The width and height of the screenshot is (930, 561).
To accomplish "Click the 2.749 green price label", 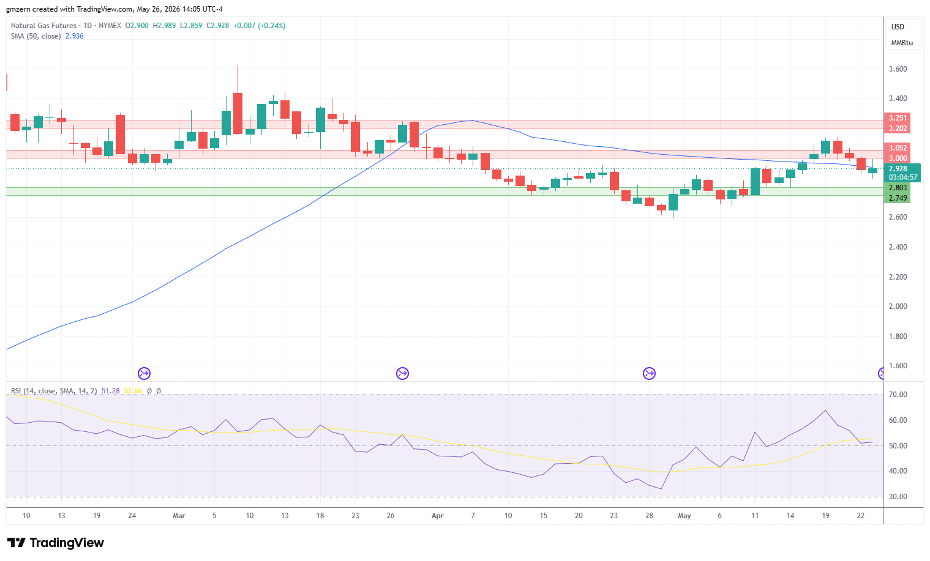I will click(898, 198).
